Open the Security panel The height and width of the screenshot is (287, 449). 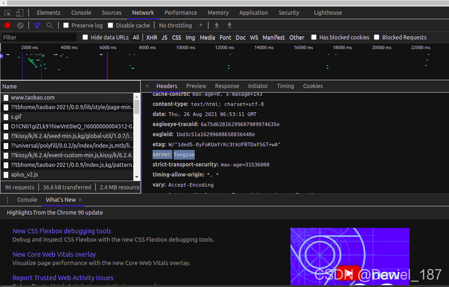pos(289,12)
